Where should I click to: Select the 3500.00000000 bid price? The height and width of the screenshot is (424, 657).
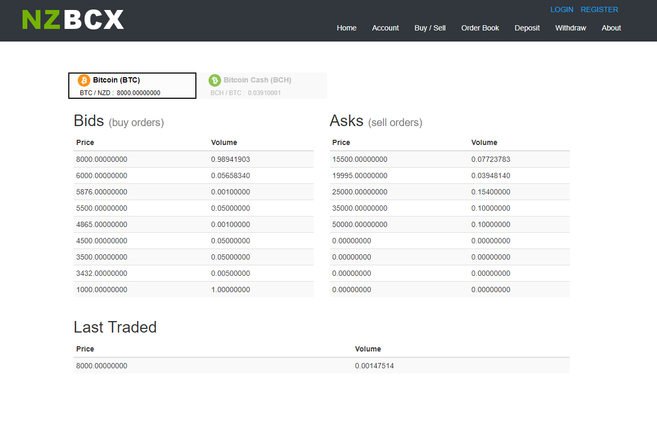point(101,257)
